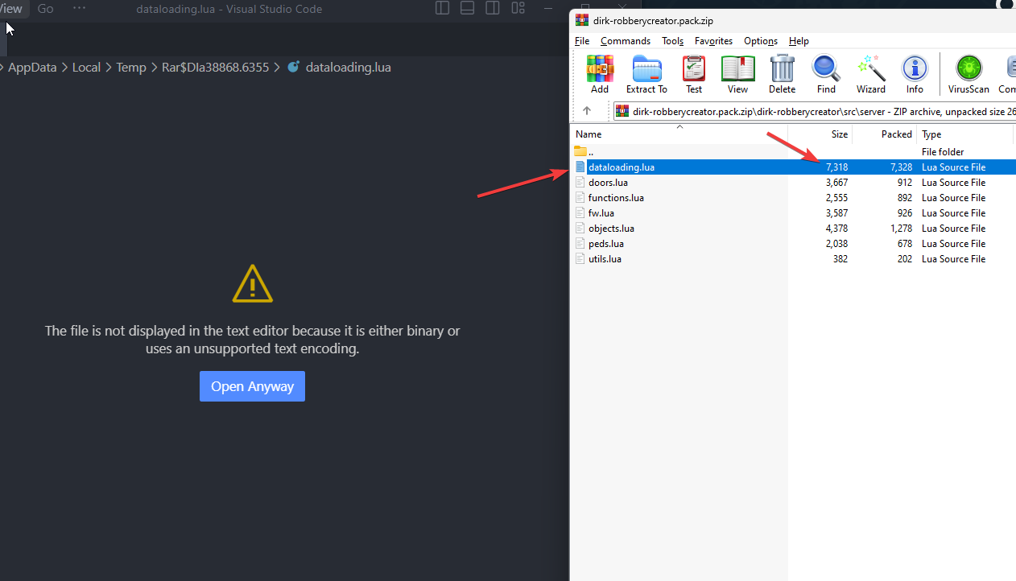
Task: Click the WinRAR title bar app icon
Action: point(582,20)
